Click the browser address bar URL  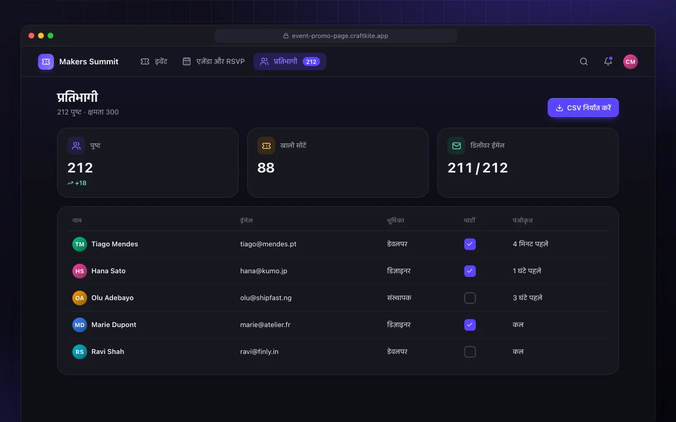pos(336,36)
